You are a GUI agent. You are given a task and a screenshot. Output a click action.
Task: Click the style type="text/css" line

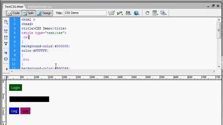point(44,33)
